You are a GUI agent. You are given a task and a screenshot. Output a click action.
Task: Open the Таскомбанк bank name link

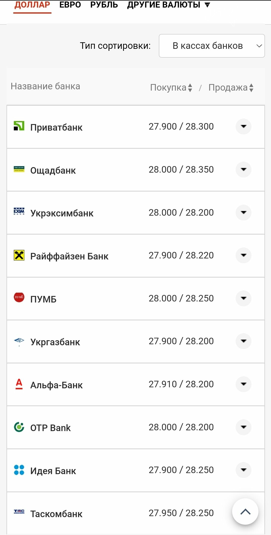[56, 514]
